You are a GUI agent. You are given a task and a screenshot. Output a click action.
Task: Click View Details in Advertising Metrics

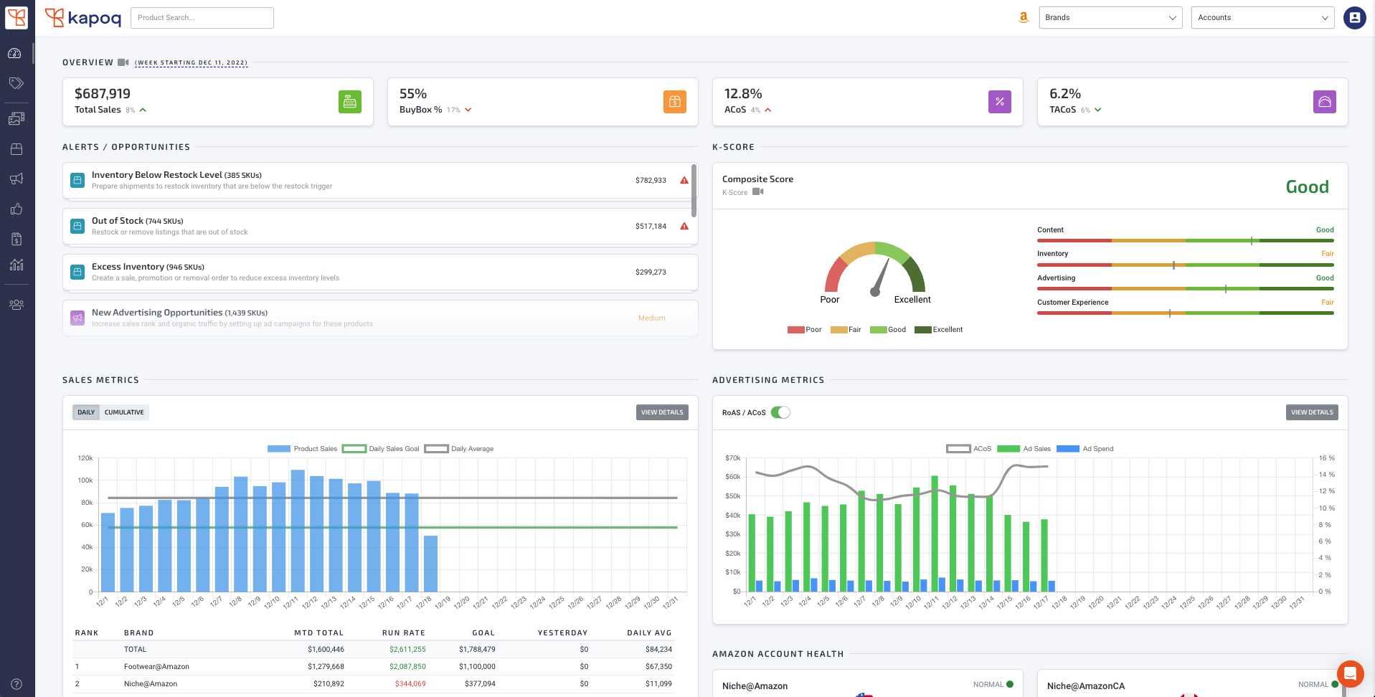[1312, 412]
